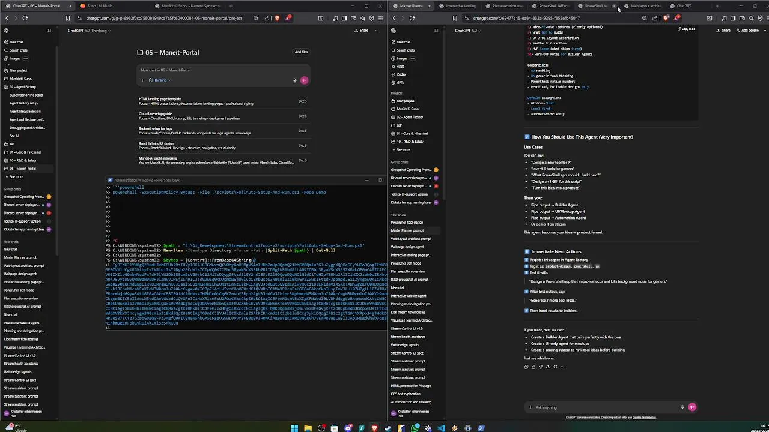The height and width of the screenshot is (432, 769).
Task: Click the copy icon below the right chat response
Action: tap(526, 367)
